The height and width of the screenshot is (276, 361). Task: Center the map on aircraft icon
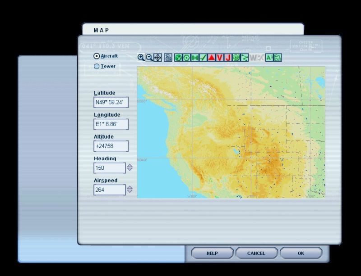tap(157, 58)
